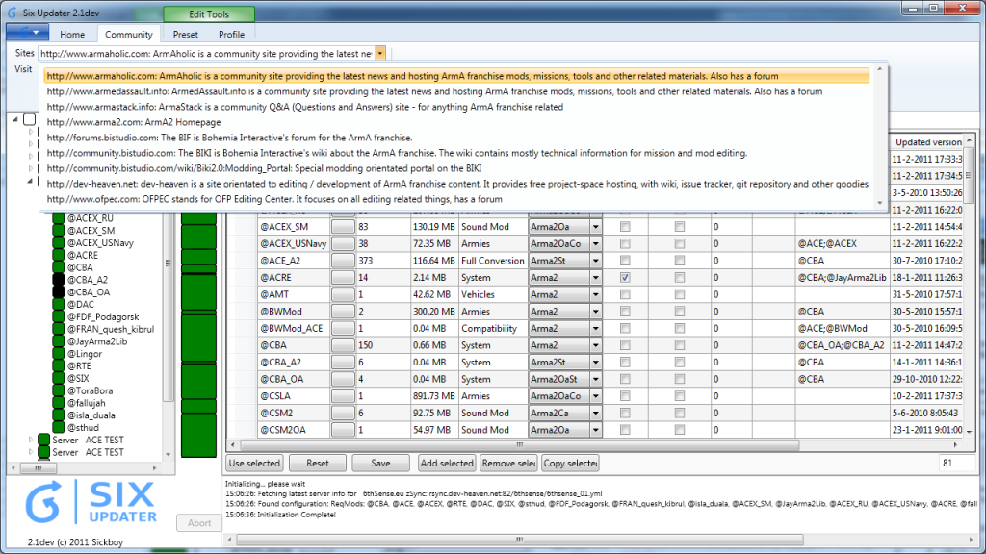Close the Sites combo box dropdown arrow

click(380, 54)
